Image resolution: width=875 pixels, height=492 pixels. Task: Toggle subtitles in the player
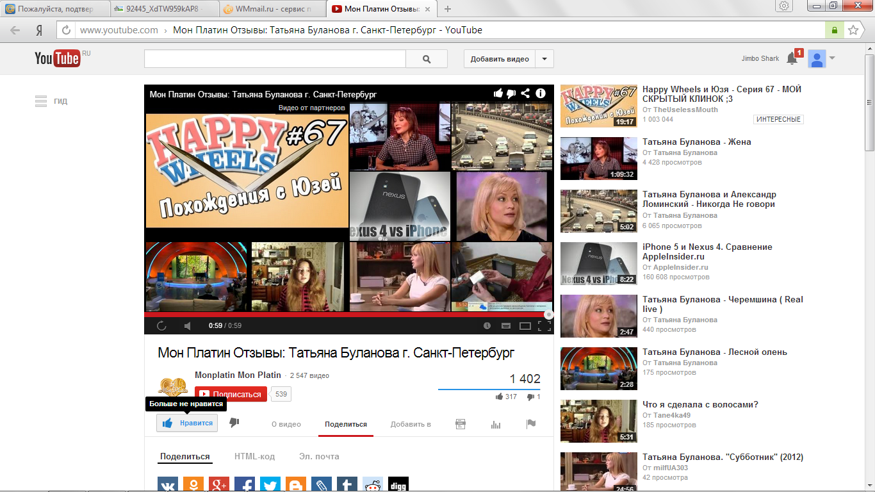pyautogui.click(x=506, y=325)
